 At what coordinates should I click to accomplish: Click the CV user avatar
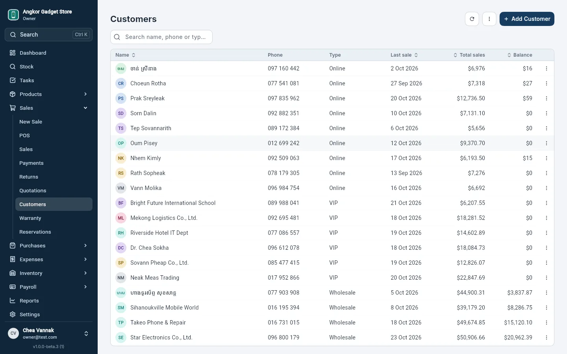[x=13, y=333]
